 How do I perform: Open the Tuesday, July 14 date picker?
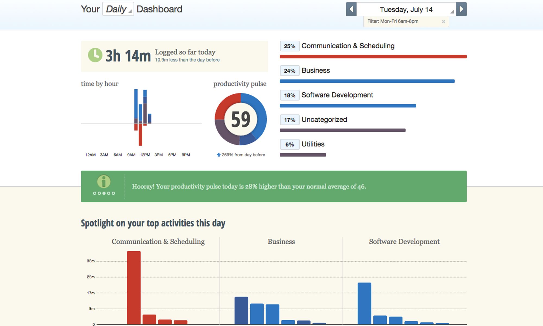(406, 9)
